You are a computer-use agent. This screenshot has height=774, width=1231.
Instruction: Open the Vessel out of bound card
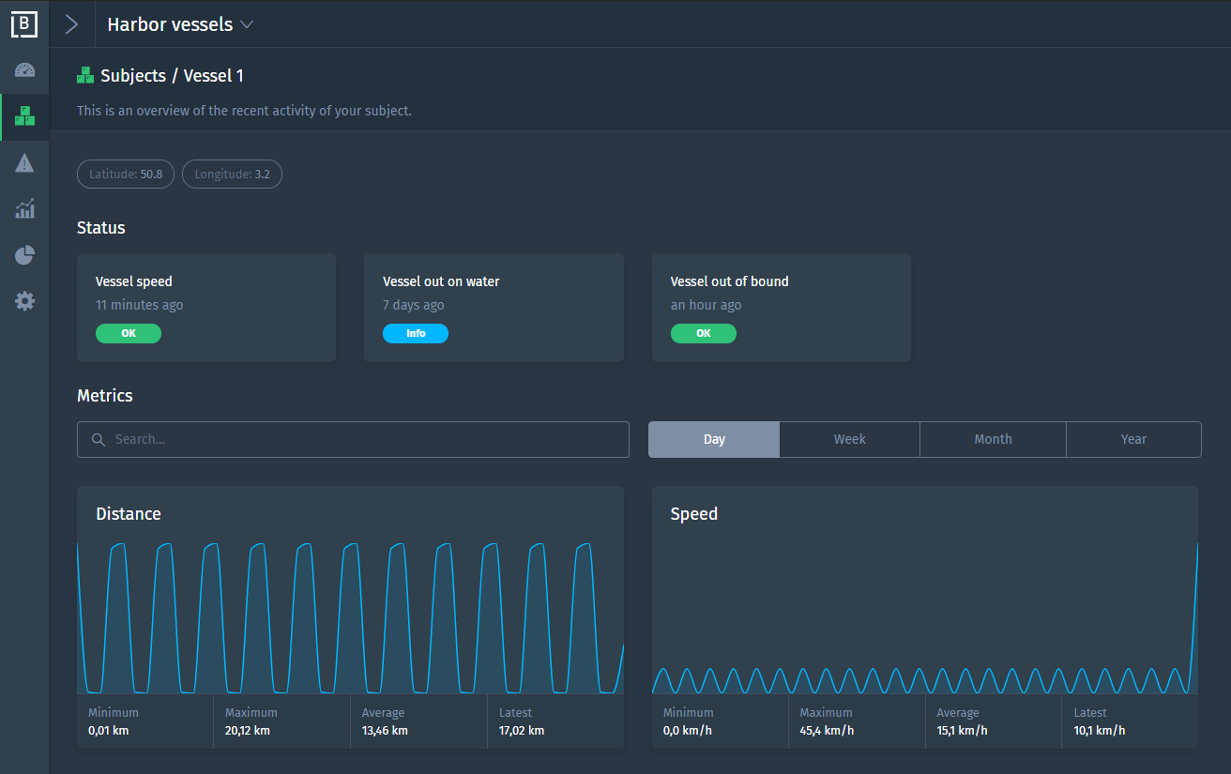point(781,307)
